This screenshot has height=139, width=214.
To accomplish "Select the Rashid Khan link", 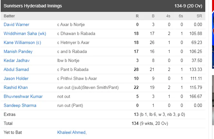I will (x=16, y=87).
